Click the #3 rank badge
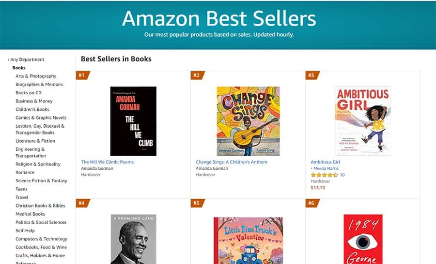 point(312,75)
